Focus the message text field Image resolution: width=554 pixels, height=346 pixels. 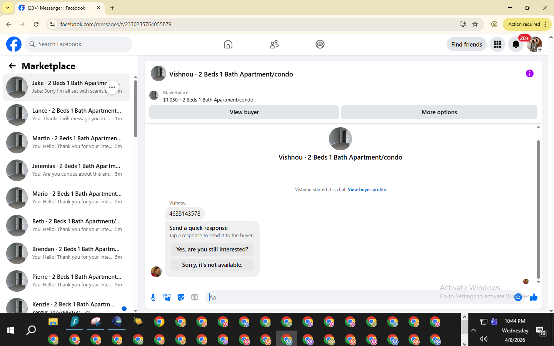tap(360, 297)
